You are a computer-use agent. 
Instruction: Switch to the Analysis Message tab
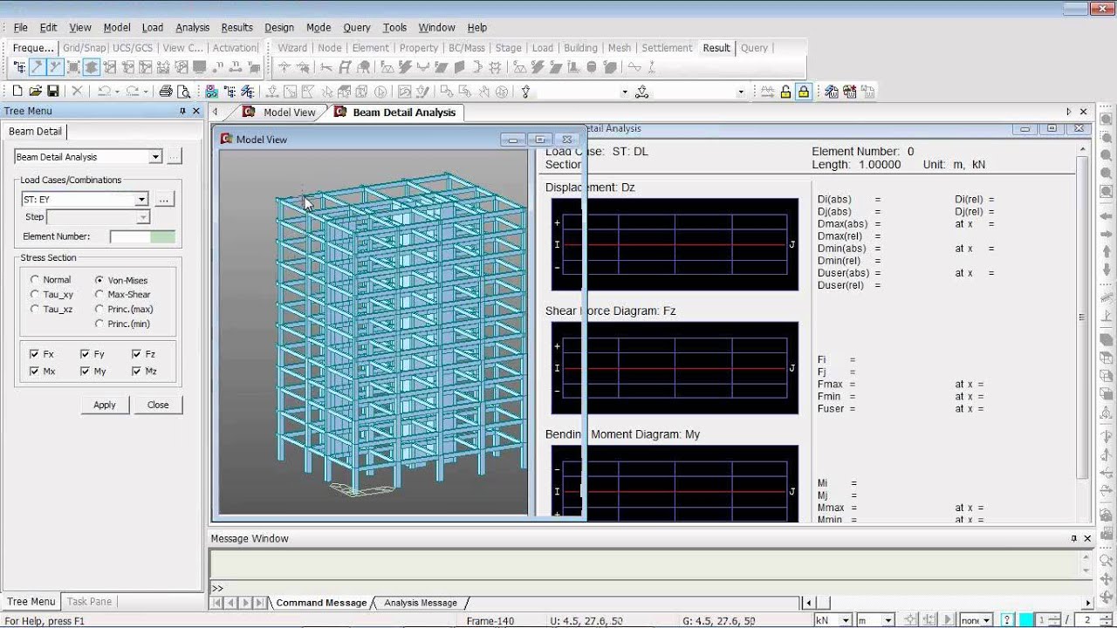421,603
